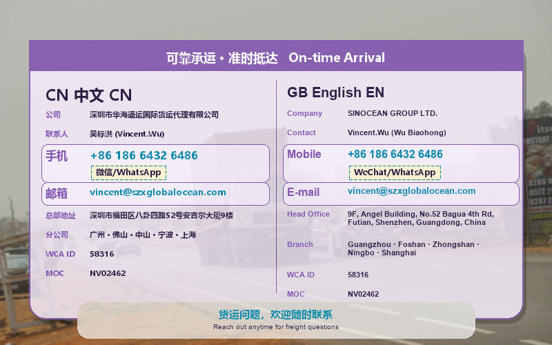Click the 总部地址 label
Screen dimensions: 552x345
(x=61, y=215)
